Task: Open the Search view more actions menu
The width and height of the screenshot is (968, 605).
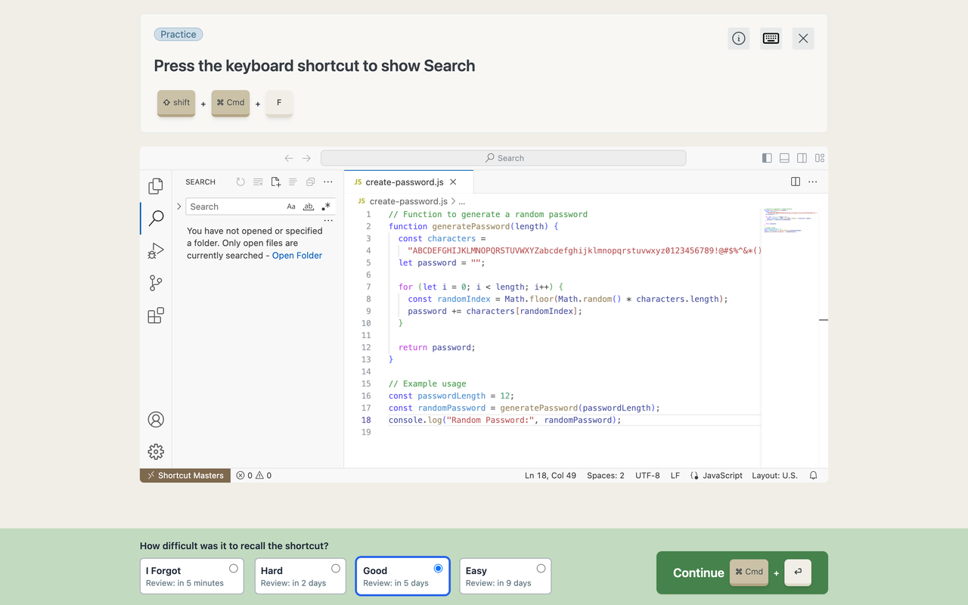Action: pyautogui.click(x=328, y=182)
